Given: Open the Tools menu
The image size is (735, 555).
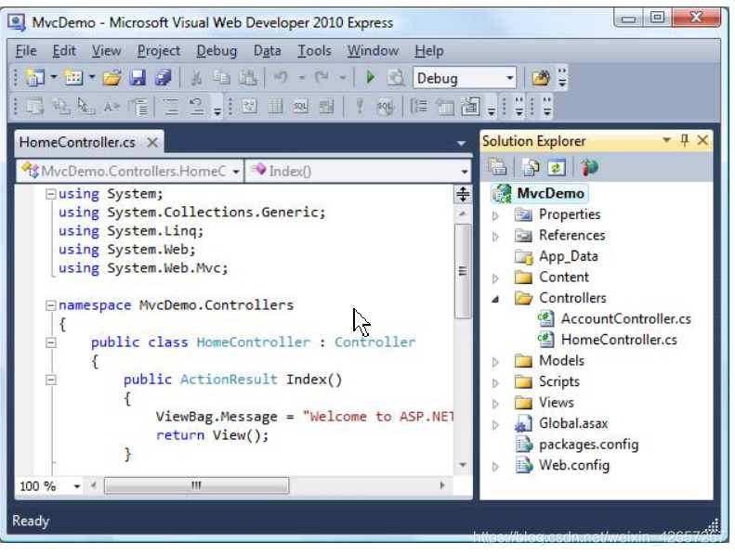Looking at the screenshot, I should [x=314, y=51].
